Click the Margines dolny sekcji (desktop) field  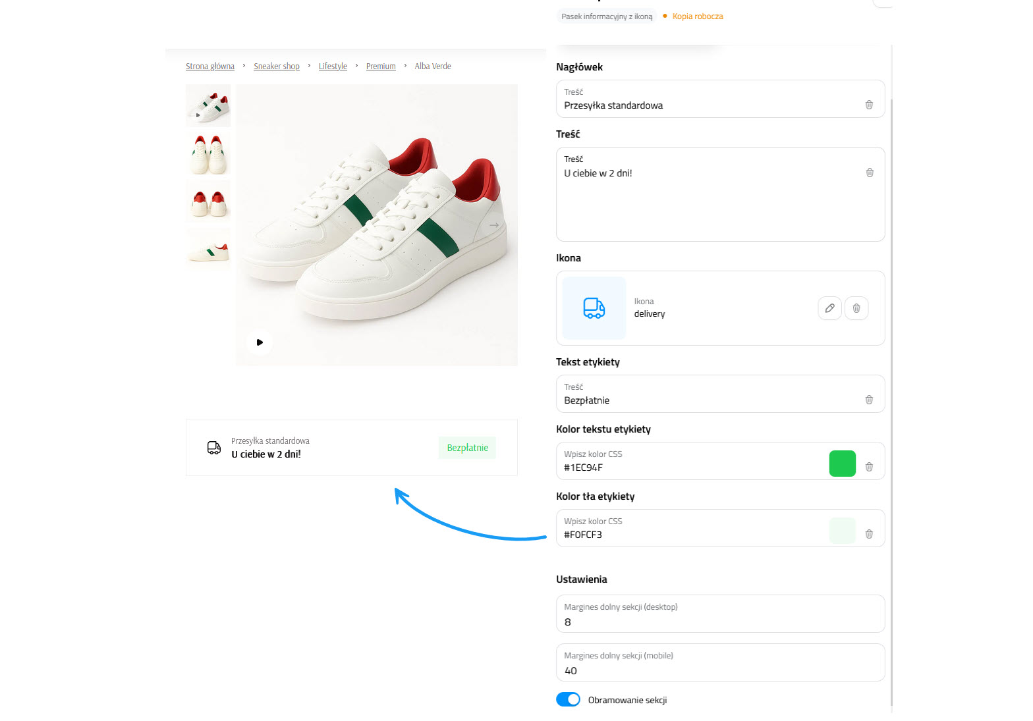720,622
